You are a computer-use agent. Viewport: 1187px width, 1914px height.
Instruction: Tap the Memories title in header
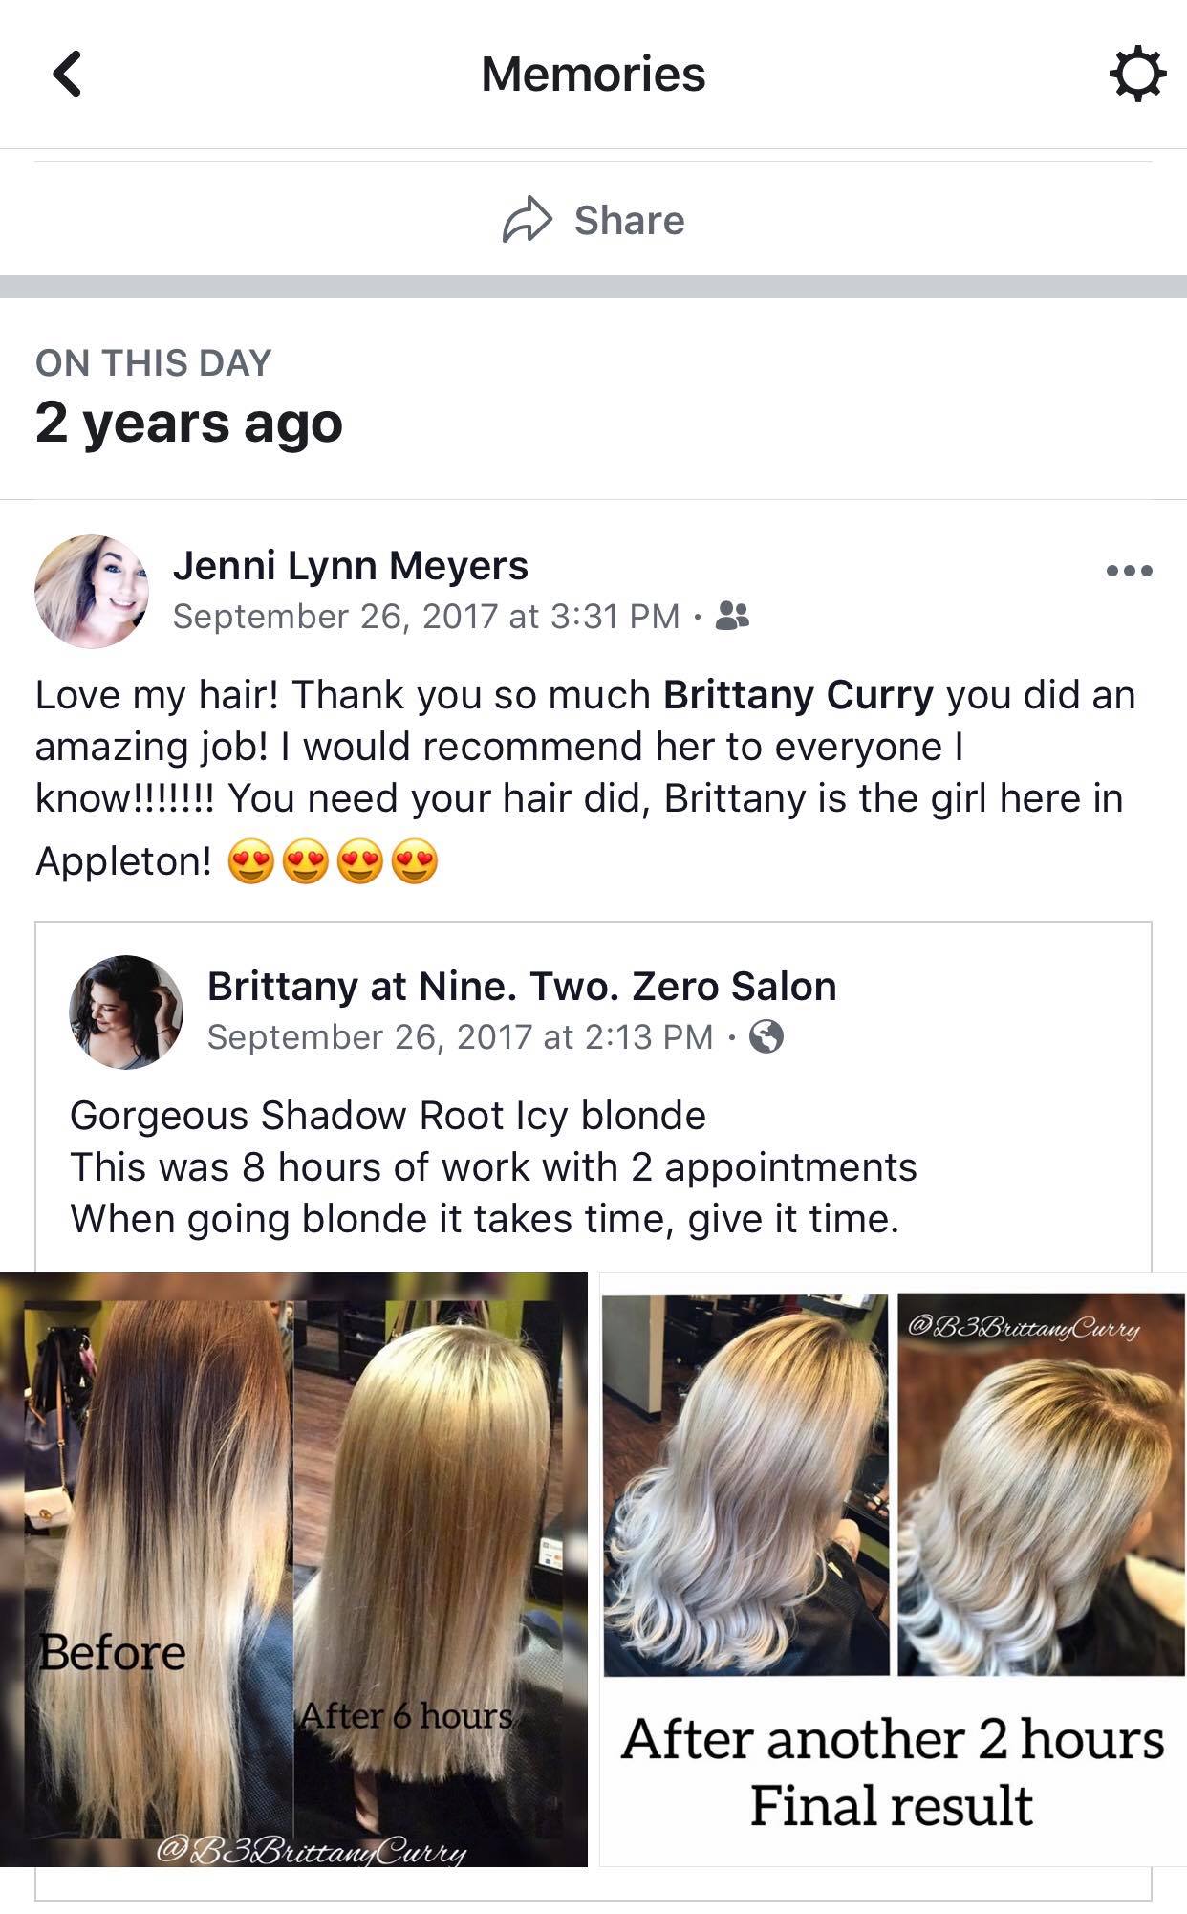(x=593, y=74)
